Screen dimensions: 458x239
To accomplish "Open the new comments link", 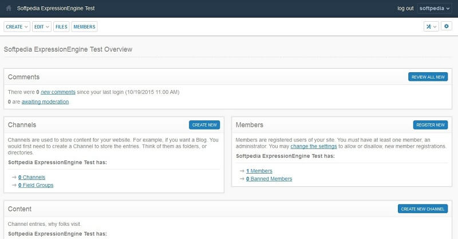I will [58, 92].
